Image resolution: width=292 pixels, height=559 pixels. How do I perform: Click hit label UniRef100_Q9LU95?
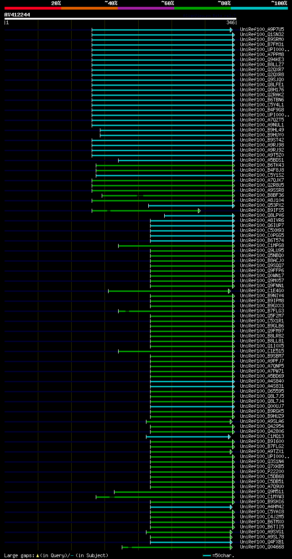(x=262, y=250)
